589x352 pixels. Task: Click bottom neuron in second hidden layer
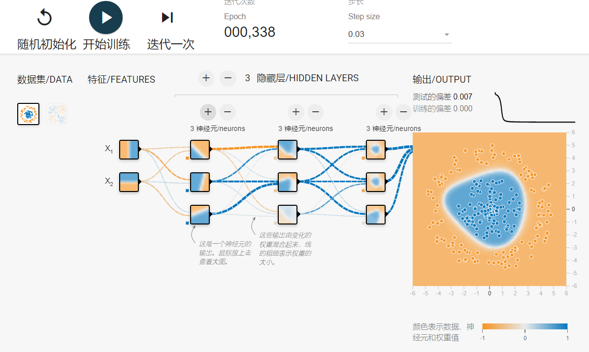288,214
